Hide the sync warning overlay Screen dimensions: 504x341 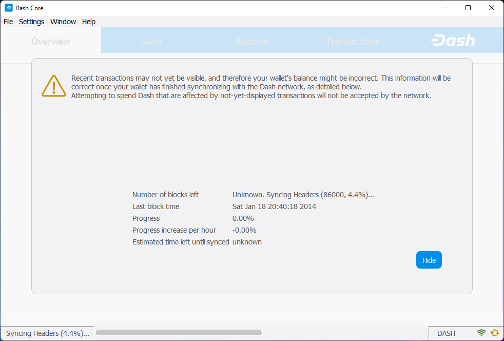click(x=429, y=260)
